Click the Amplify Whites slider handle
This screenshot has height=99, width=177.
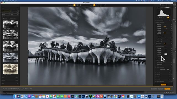pyautogui.click(x=162, y=40)
